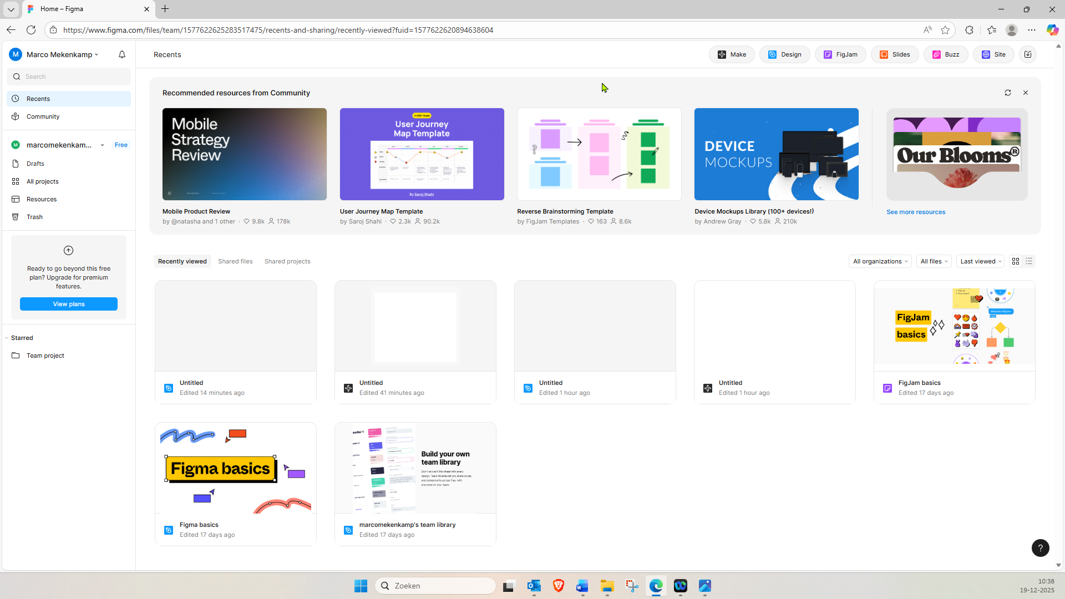
Task: Click the View plans button
Action: pos(69,304)
